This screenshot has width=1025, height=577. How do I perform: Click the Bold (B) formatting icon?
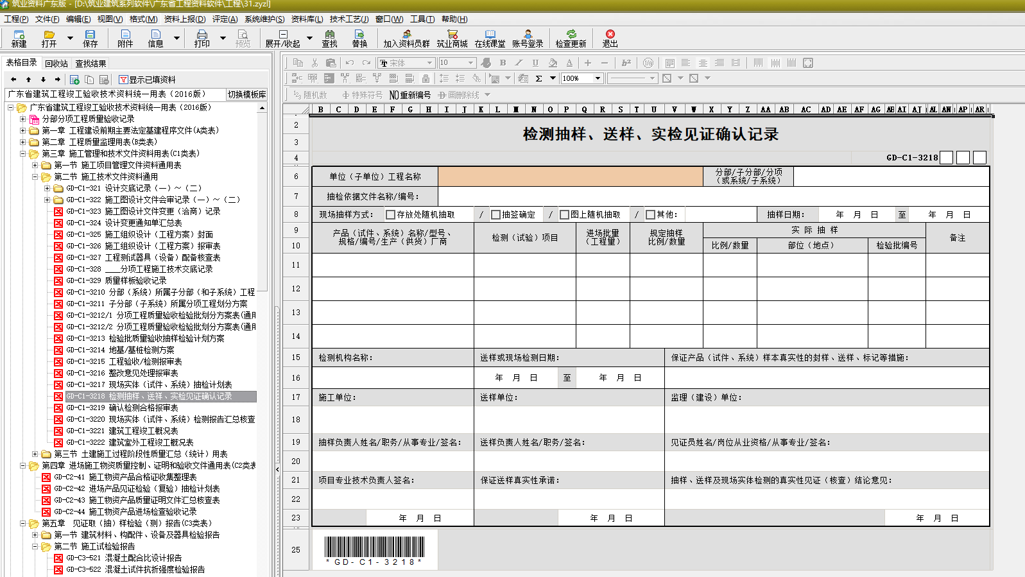503,63
